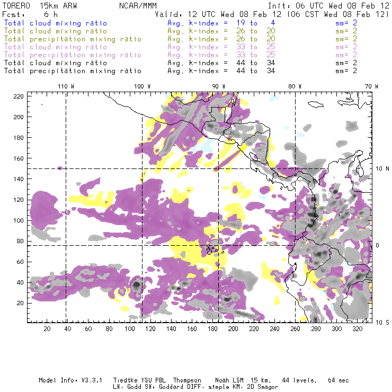392x392 pixels.
Task: Click the "160" vertical axis tick label
Action: pos(19,158)
